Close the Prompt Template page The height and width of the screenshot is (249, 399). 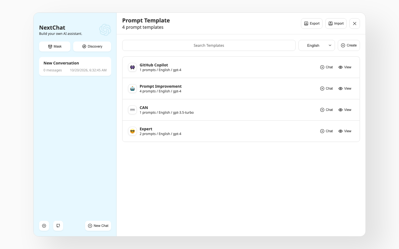click(355, 24)
